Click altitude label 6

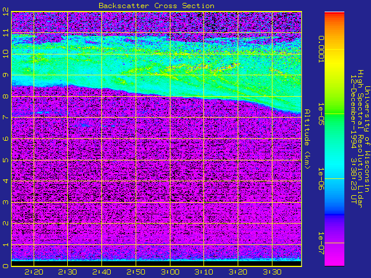tap(6, 138)
